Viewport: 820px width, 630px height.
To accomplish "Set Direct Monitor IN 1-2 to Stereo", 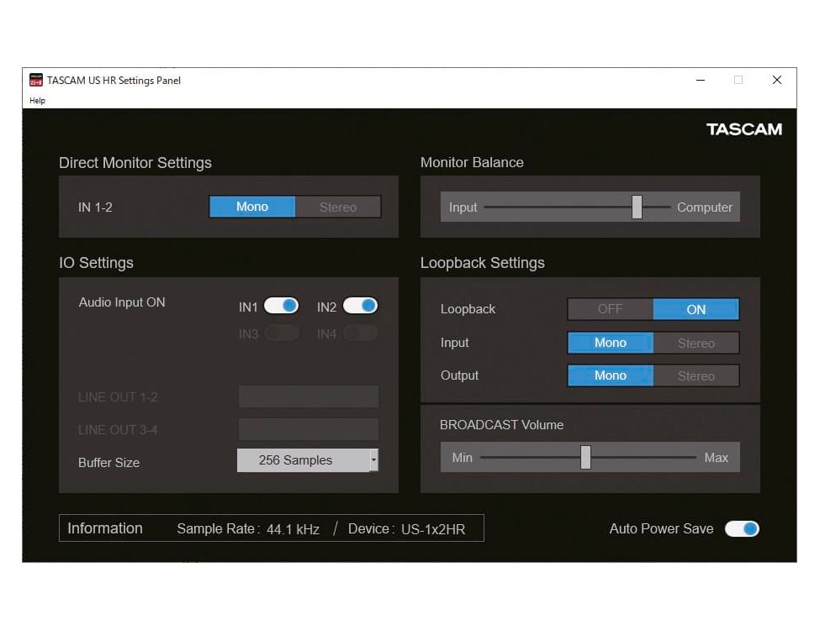I will (x=338, y=207).
